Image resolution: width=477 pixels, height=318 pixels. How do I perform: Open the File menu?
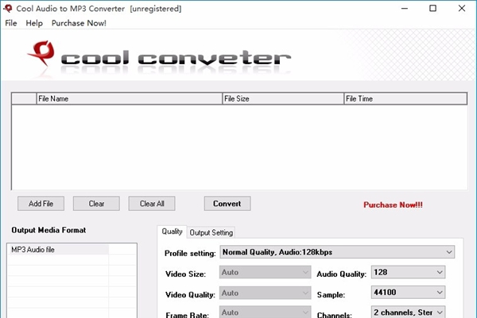pyautogui.click(x=11, y=23)
